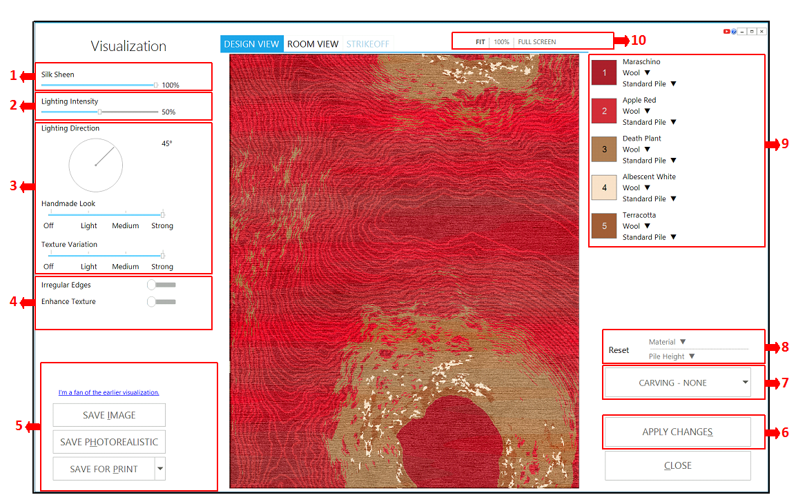Open Apple Red Standard Pile dropdown
The width and height of the screenshot is (796, 495).
click(673, 122)
